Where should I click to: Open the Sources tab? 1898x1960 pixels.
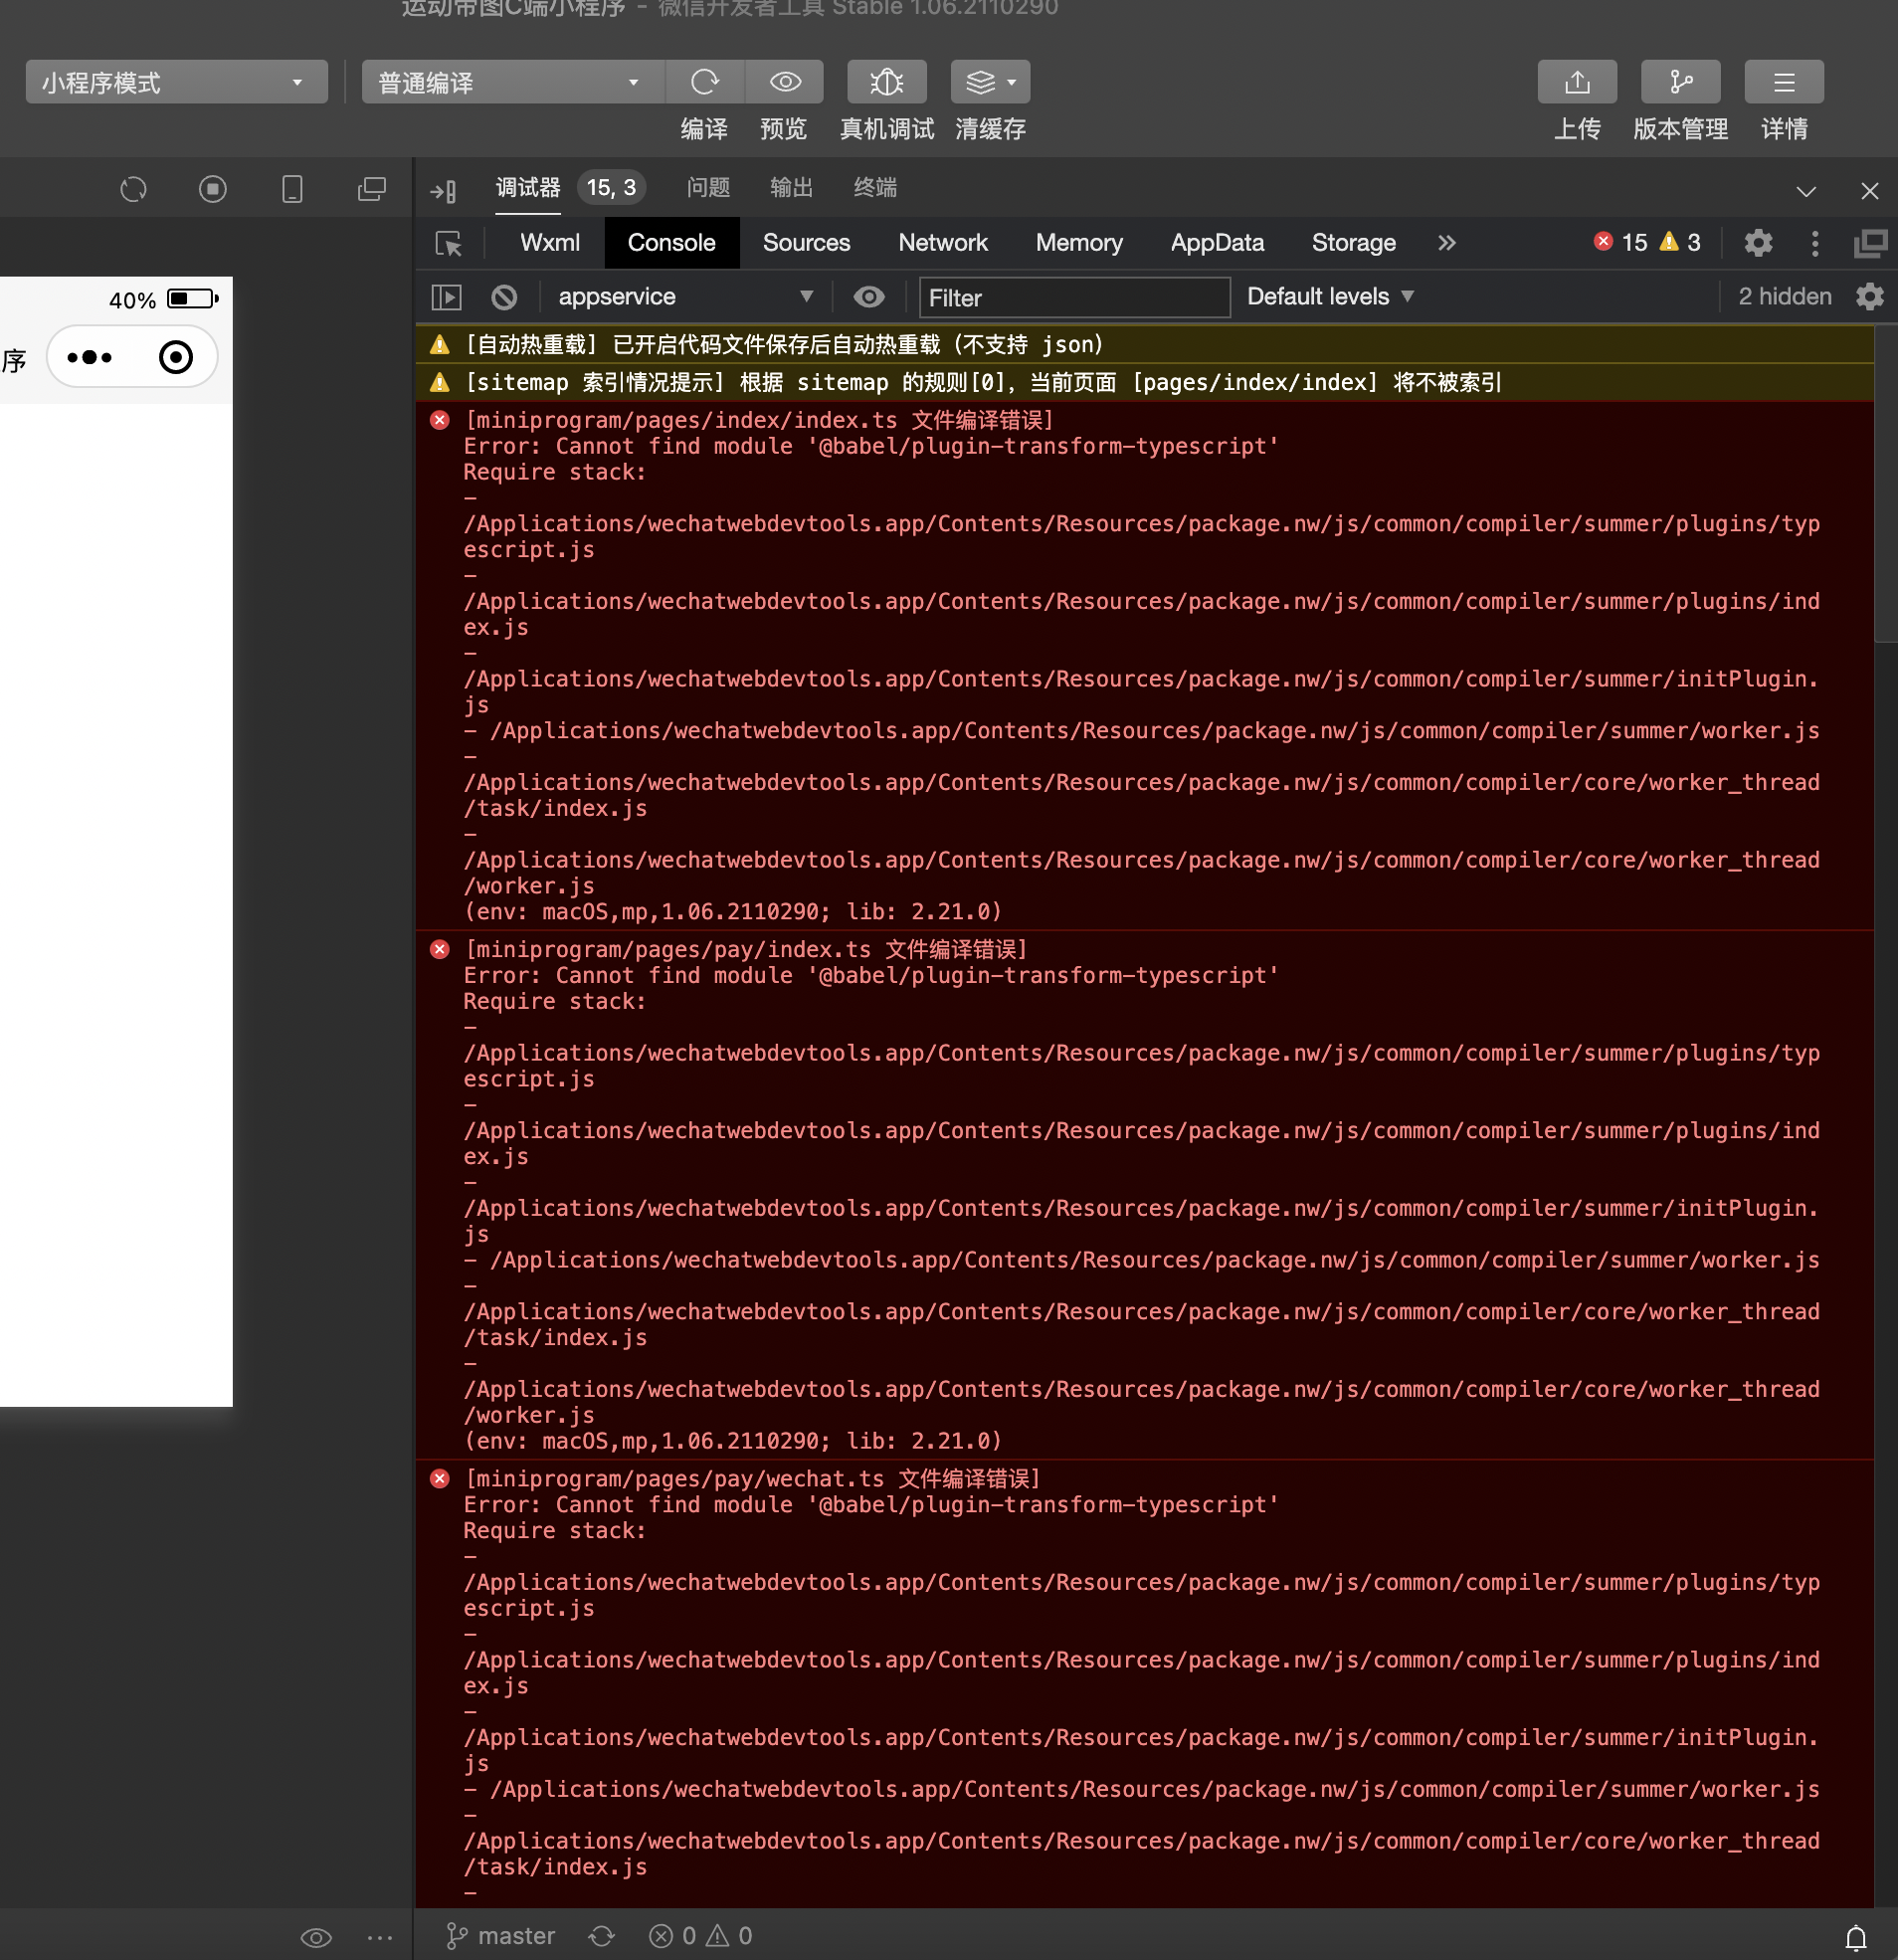[x=806, y=243]
